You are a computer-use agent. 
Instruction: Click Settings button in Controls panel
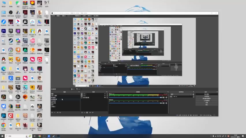point(207,103)
